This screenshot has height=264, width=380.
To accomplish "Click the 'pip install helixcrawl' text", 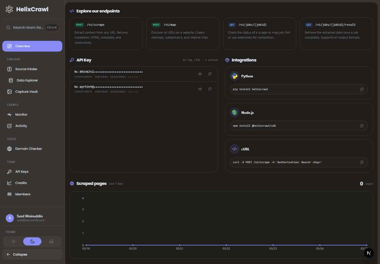I will 250,89.
